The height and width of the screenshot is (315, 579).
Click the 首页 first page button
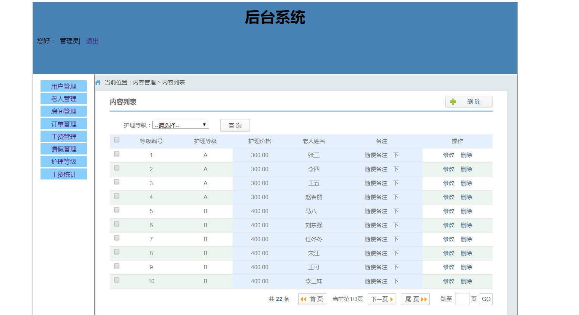click(312, 299)
